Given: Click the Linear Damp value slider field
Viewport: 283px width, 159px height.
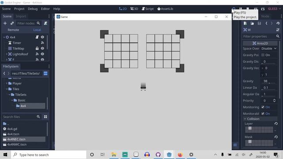Looking at the screenshot, I should coord(269,87).
